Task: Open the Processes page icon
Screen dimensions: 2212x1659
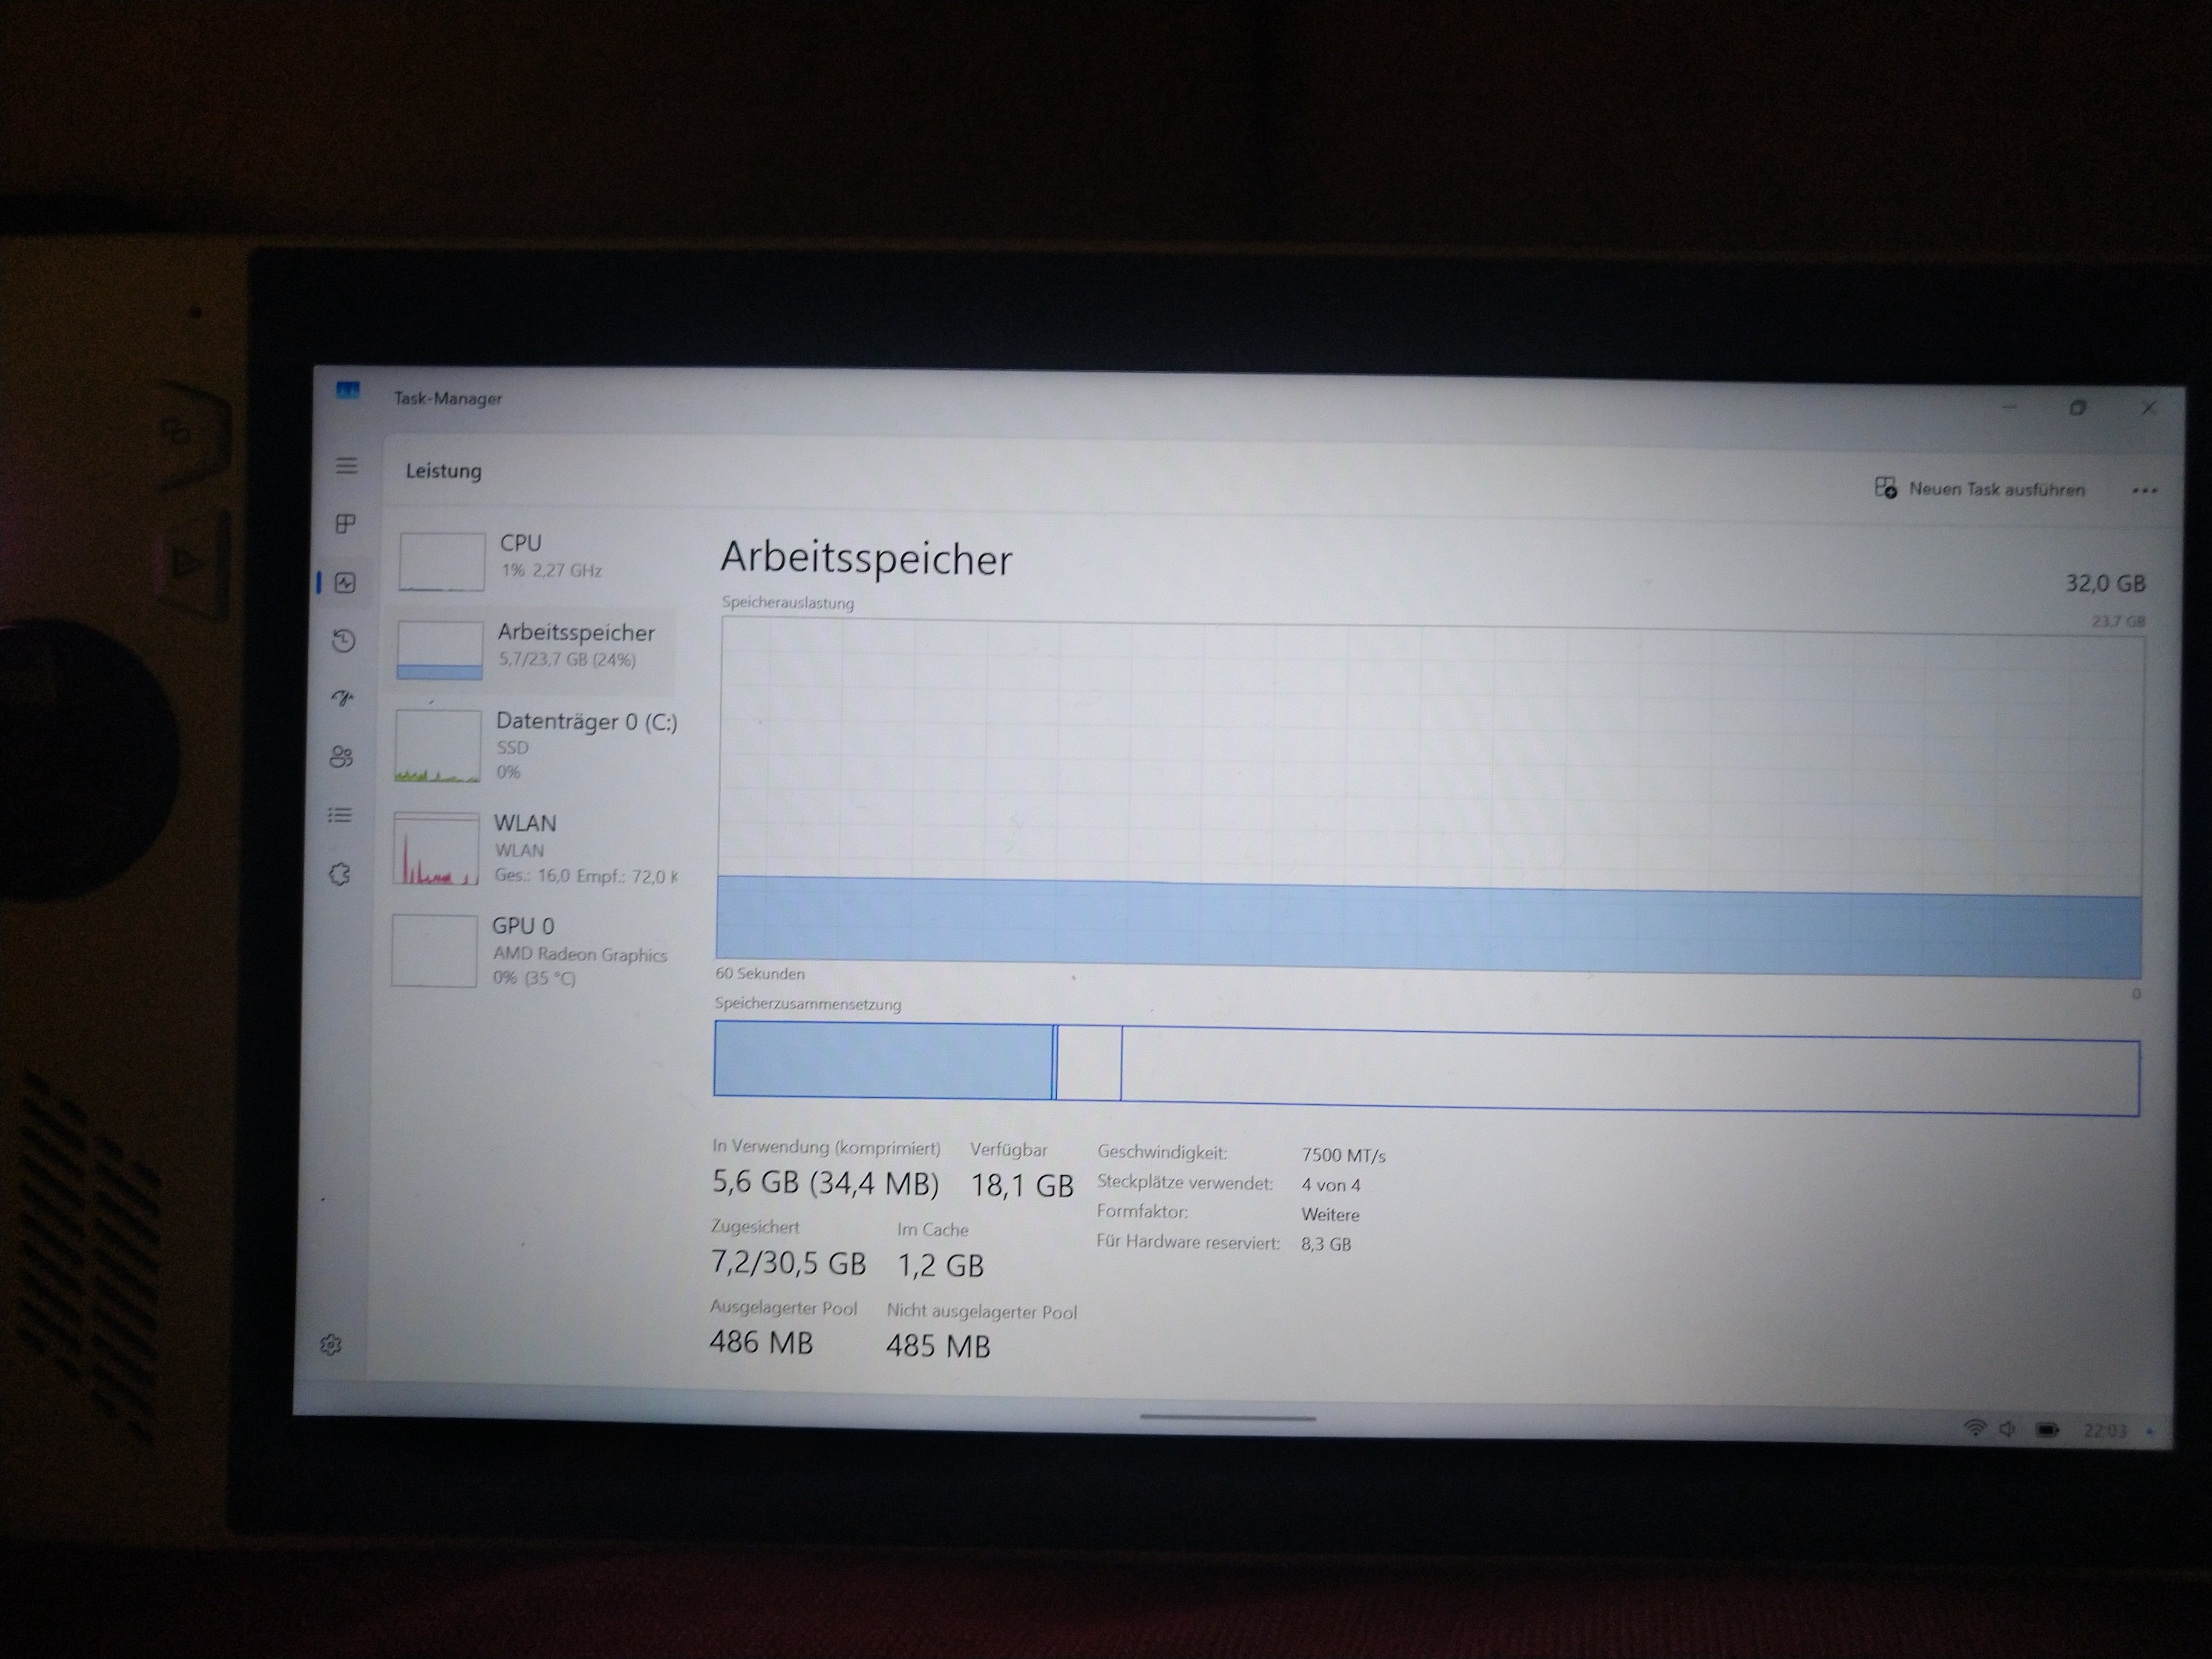Action: coord(345,524)
